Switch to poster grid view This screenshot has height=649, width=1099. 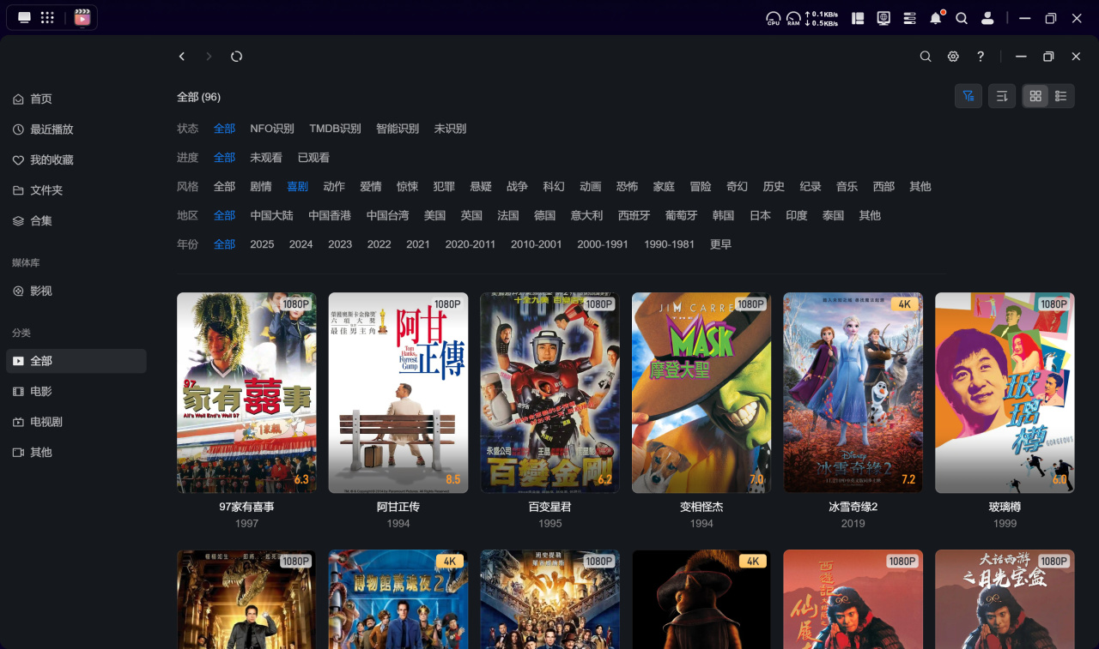tap(1035, 96)
